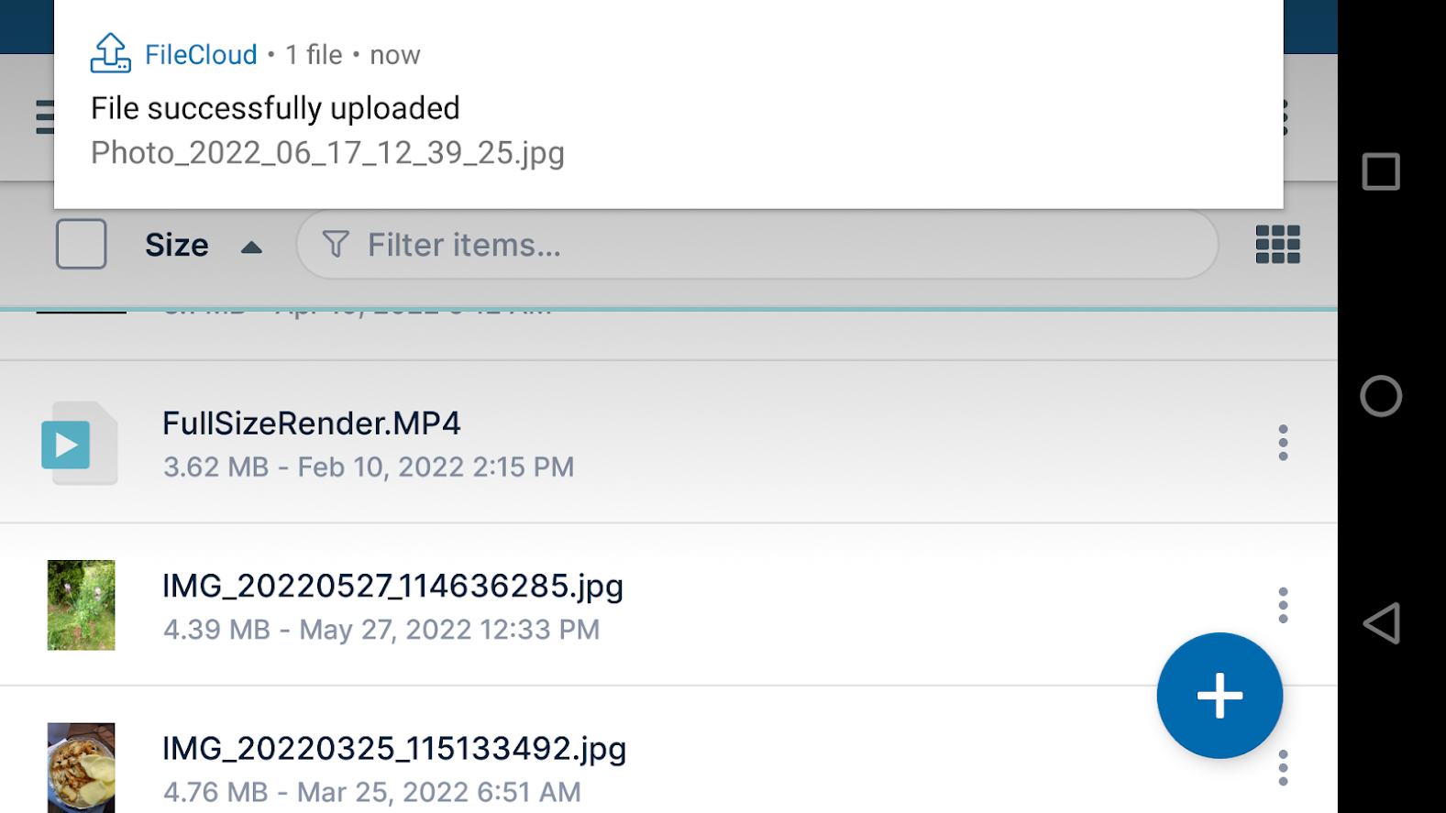Open options menu for FullSizeRender.MP4
The height and width of the screenshot is (813, 1446).
(1283, 443)
